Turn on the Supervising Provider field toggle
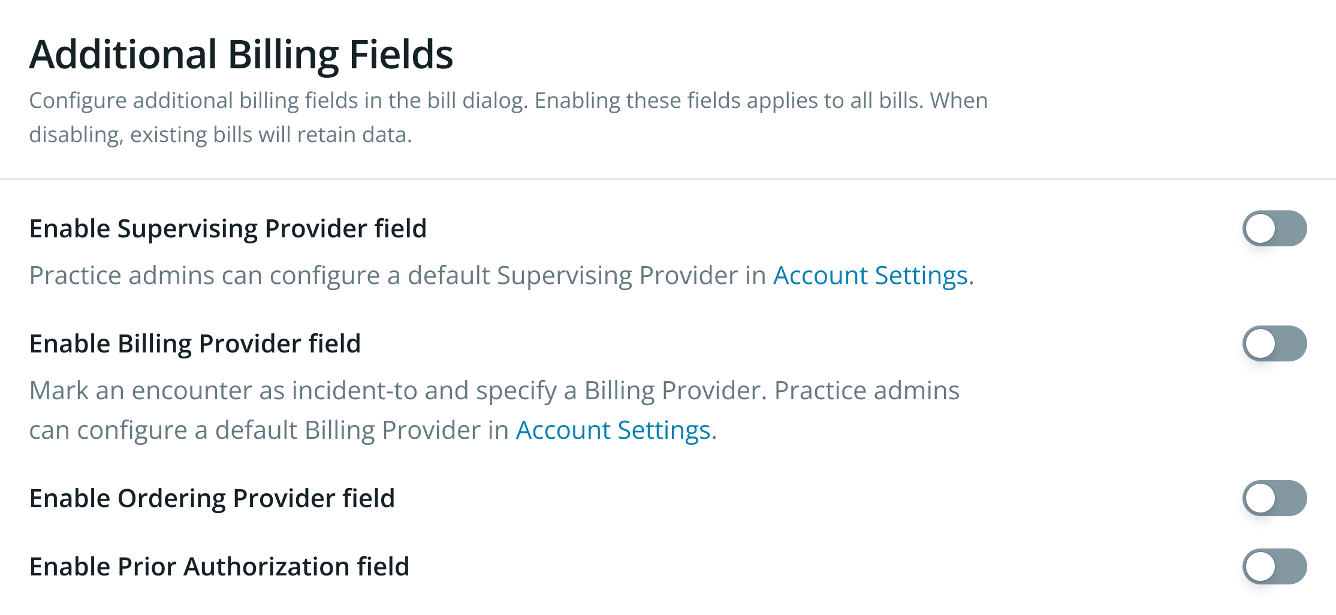The image size is (1336, 615). pos(1274,228)
